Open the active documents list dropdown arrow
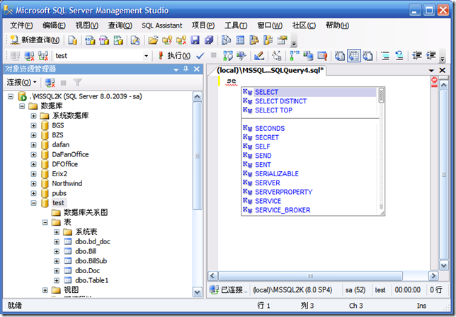The image size is (456, 317). tap(431, 70)
